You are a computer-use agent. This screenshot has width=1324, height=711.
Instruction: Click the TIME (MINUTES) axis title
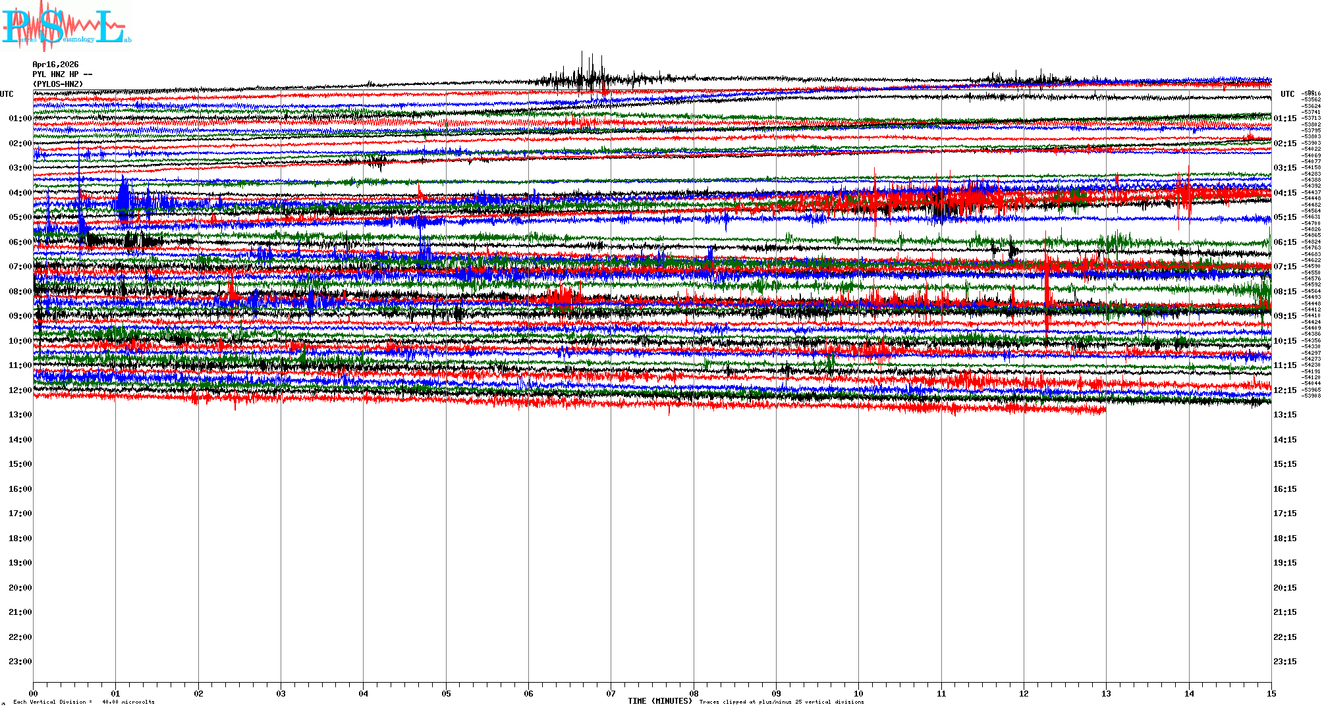[x=659, y=701]
